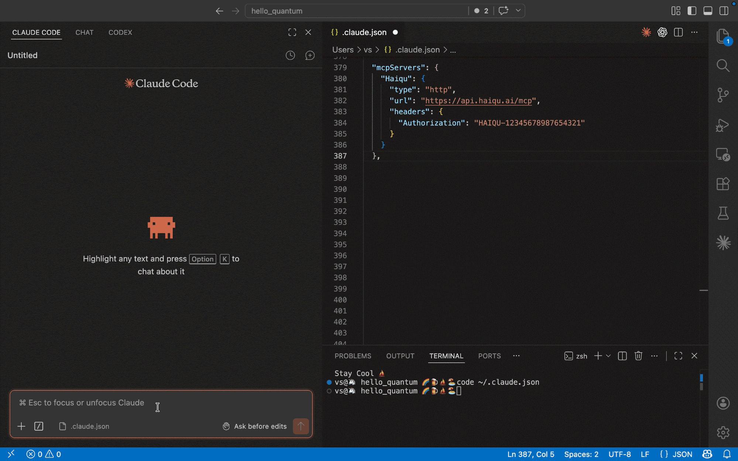
Task: Create a new terminal with plus icon
Action: pos(598,356)
